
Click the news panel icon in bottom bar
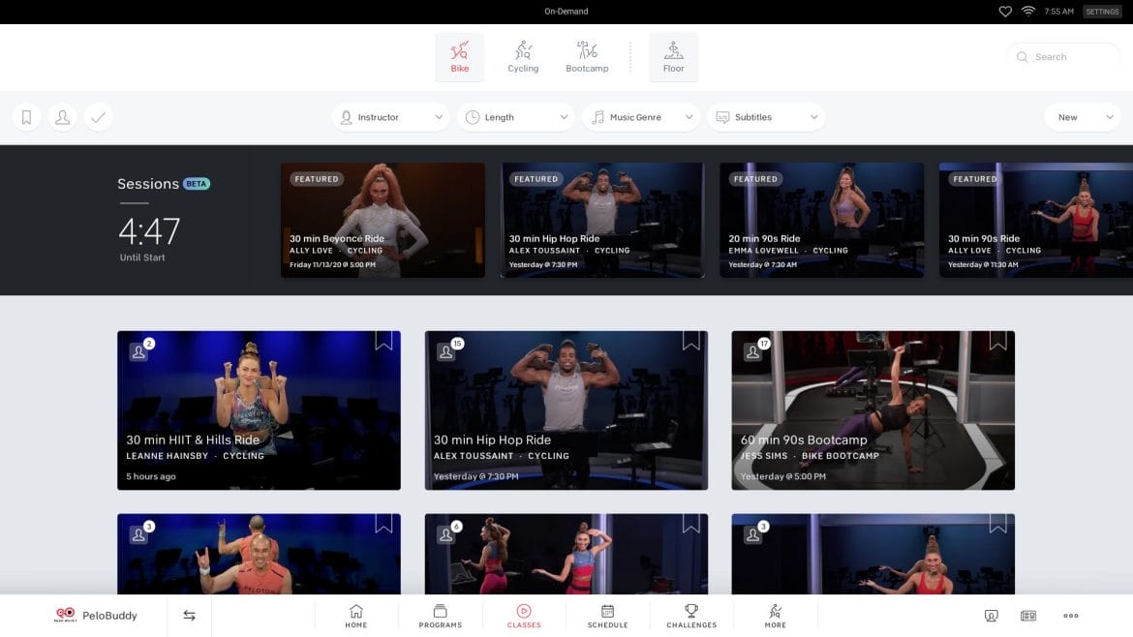(x=1028, y=616)
